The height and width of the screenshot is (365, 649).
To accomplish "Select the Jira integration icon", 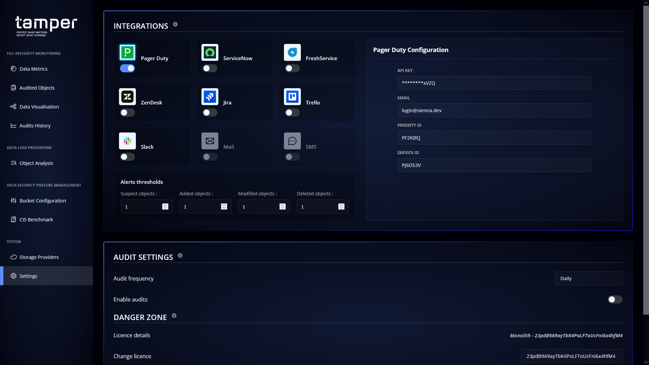I will (210, 97).
